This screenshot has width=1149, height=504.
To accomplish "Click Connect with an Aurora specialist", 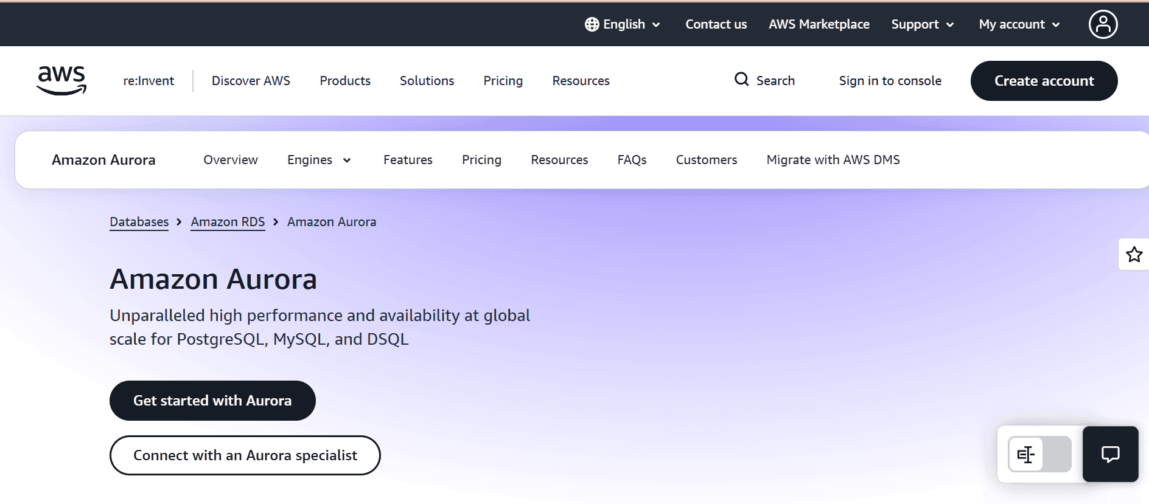I will pyautogui.click(x=245, y=455).
